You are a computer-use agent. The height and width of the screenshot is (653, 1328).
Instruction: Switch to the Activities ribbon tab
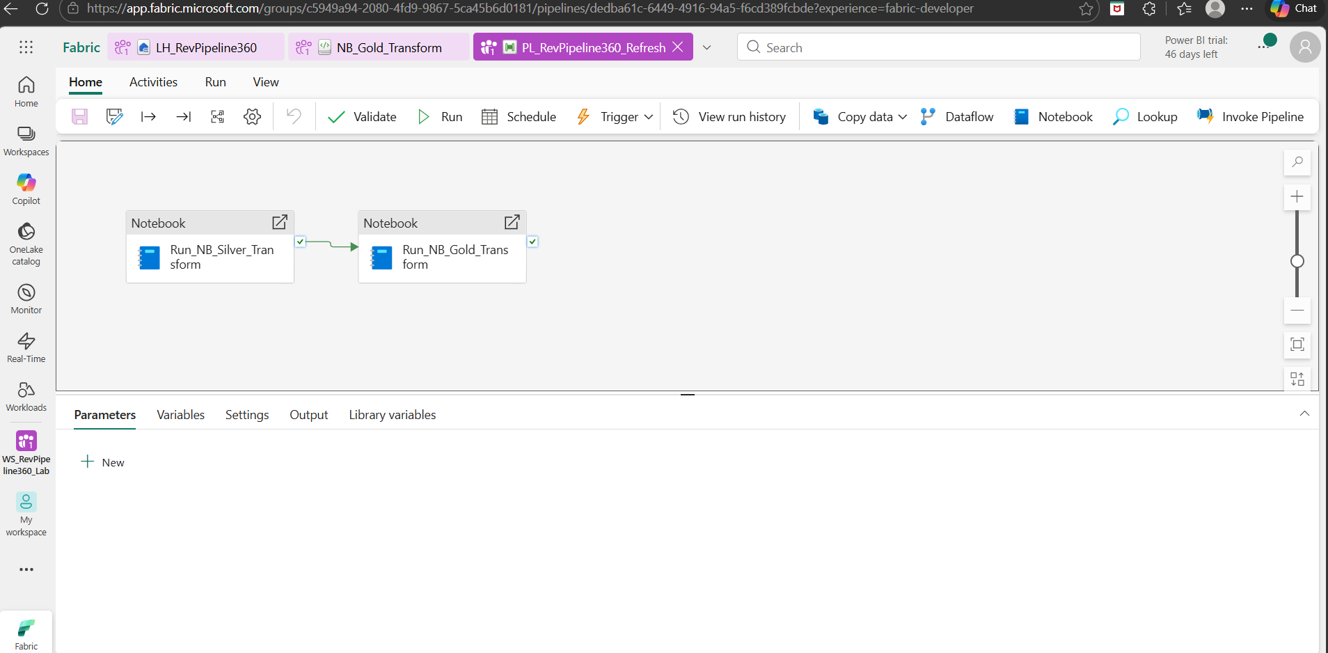coord(153,81)
